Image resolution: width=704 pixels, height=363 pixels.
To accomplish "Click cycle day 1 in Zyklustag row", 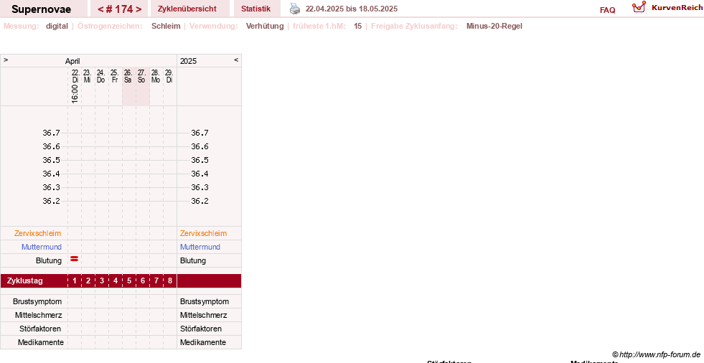I will coord(75,281).
